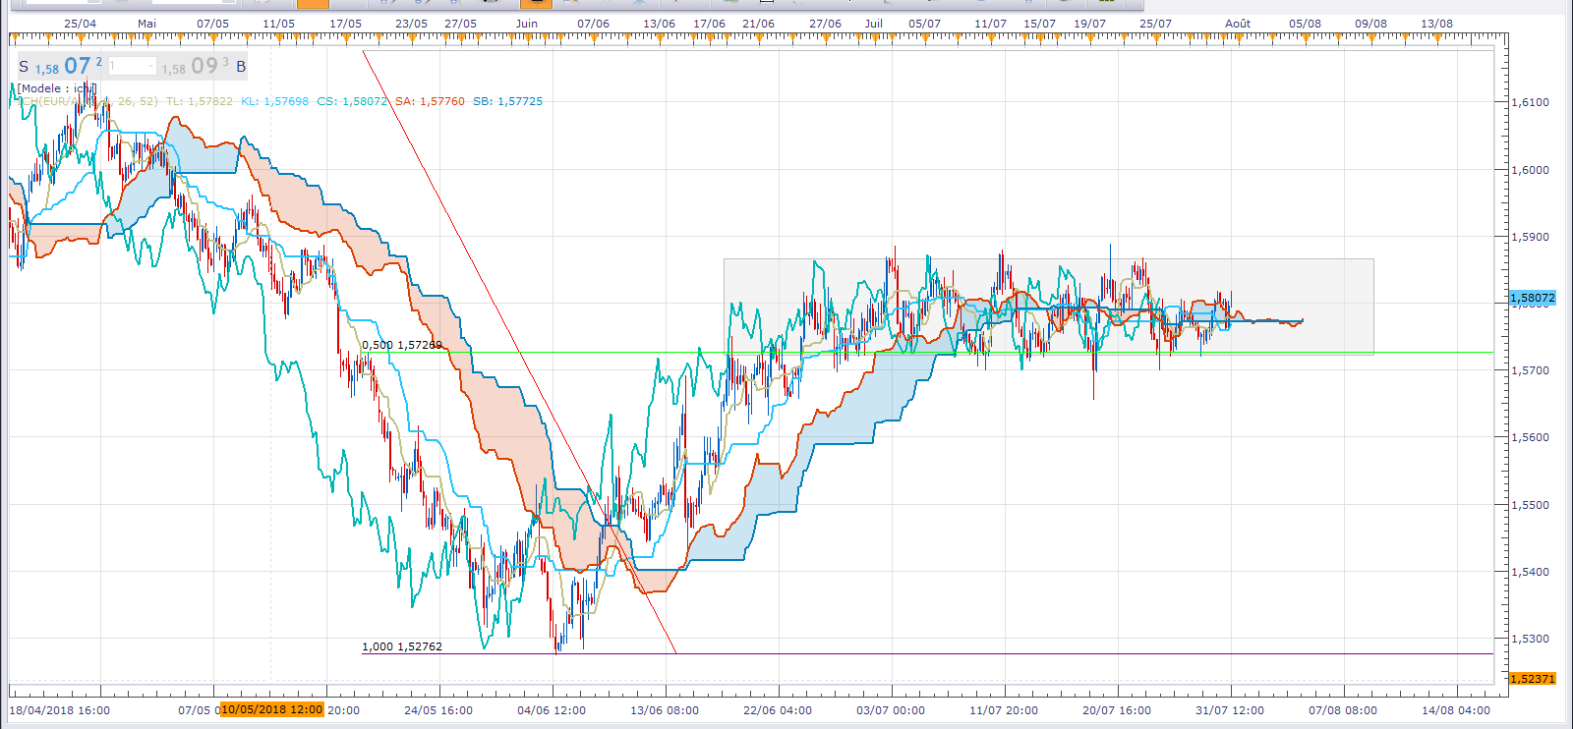Click the plain orange highlighted toolbar button
Viewport: 1573px width, 729px height.
click(313, 3)
